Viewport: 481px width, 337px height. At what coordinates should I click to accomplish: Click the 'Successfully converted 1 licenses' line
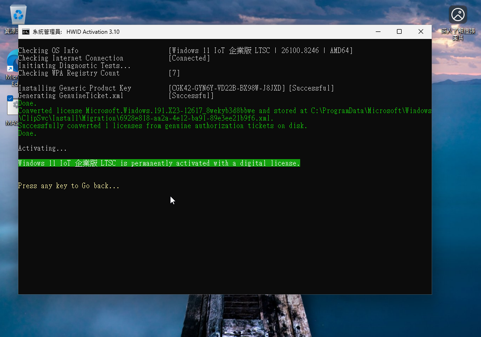pos(163,126)
